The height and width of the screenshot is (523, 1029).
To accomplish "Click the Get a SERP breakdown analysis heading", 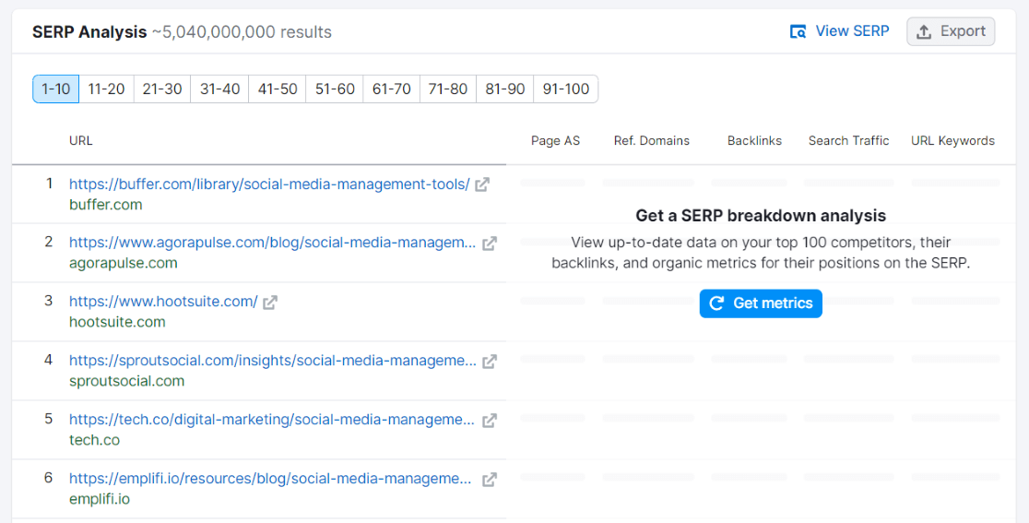I will coord(761,215).
